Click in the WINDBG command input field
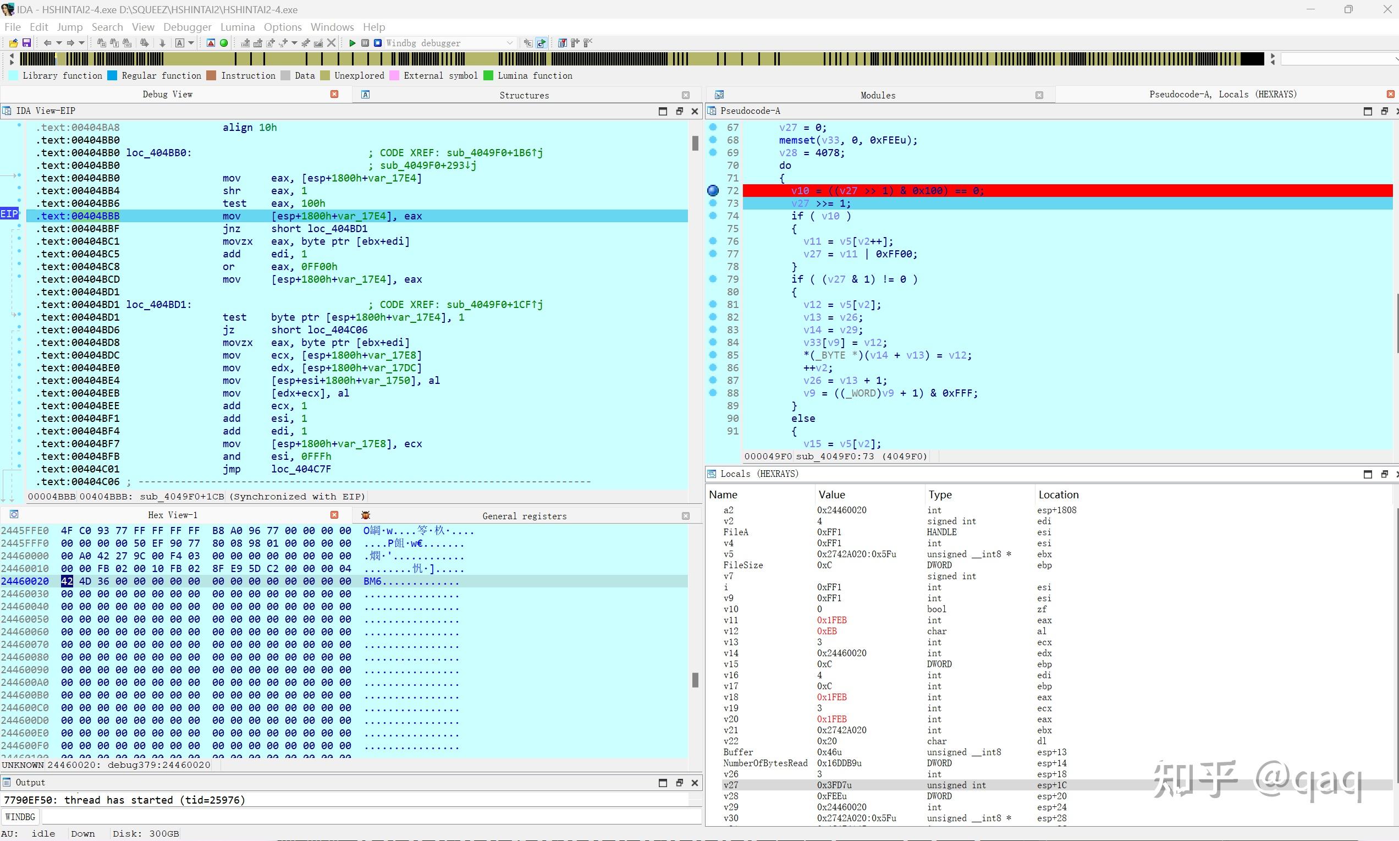 (368, 817)
